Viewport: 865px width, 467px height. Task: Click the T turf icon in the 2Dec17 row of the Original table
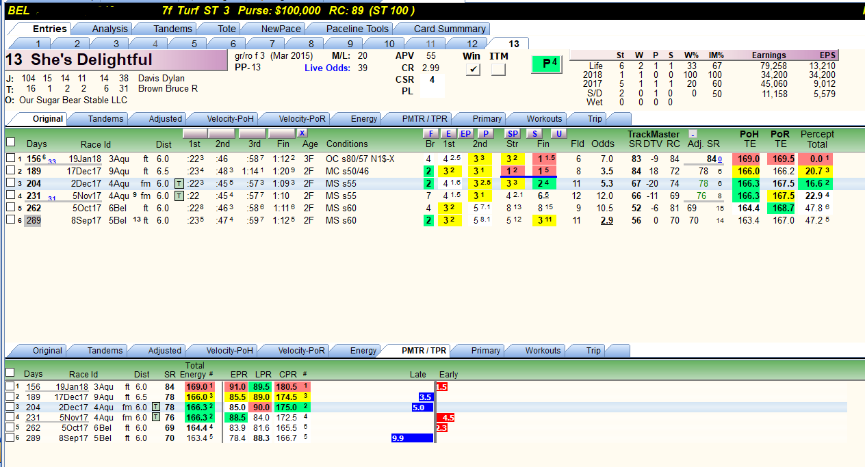pyautogui.click(x=179, y=183)
